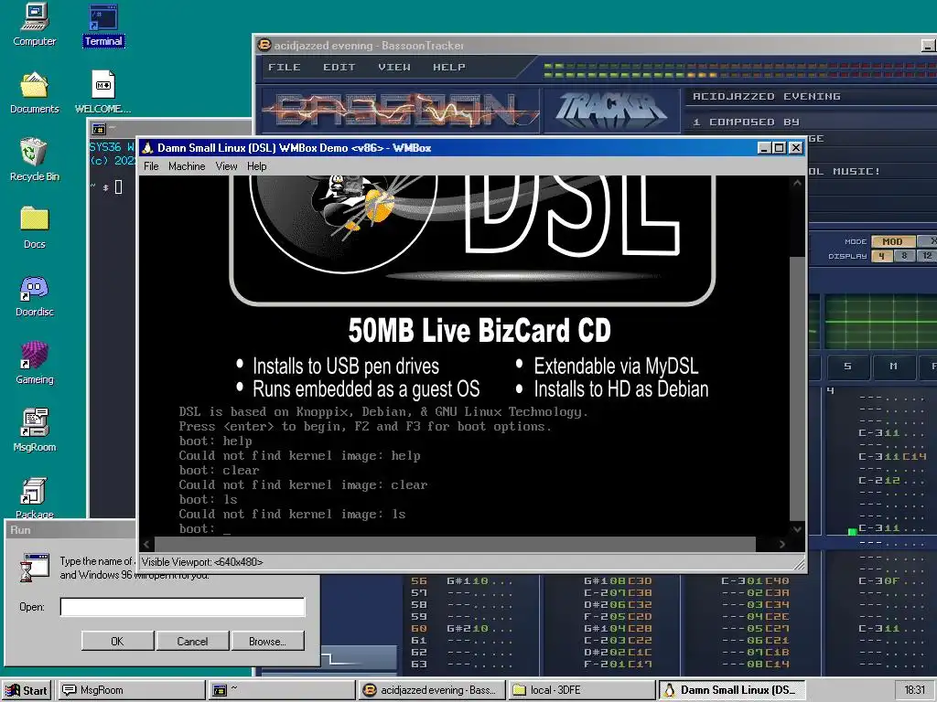The height and width of the screenshot is (702, 937).
Task: Set display to 12 channels
Action: pos(927,256)
